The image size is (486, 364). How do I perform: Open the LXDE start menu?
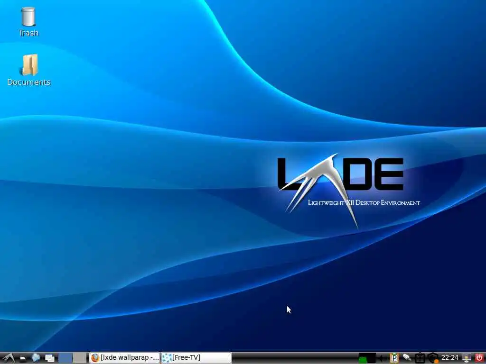(8, 358)
